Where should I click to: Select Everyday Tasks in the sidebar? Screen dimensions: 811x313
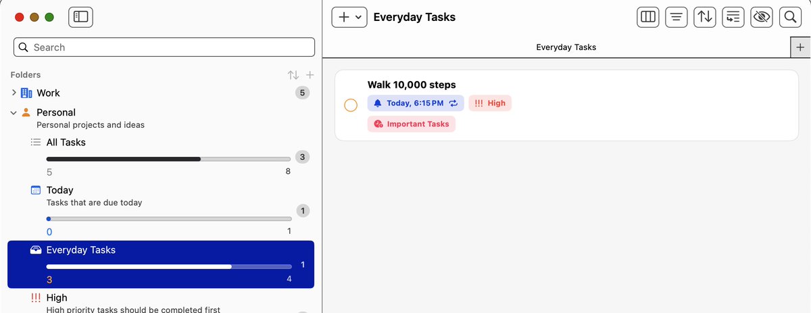coord(161,264)
